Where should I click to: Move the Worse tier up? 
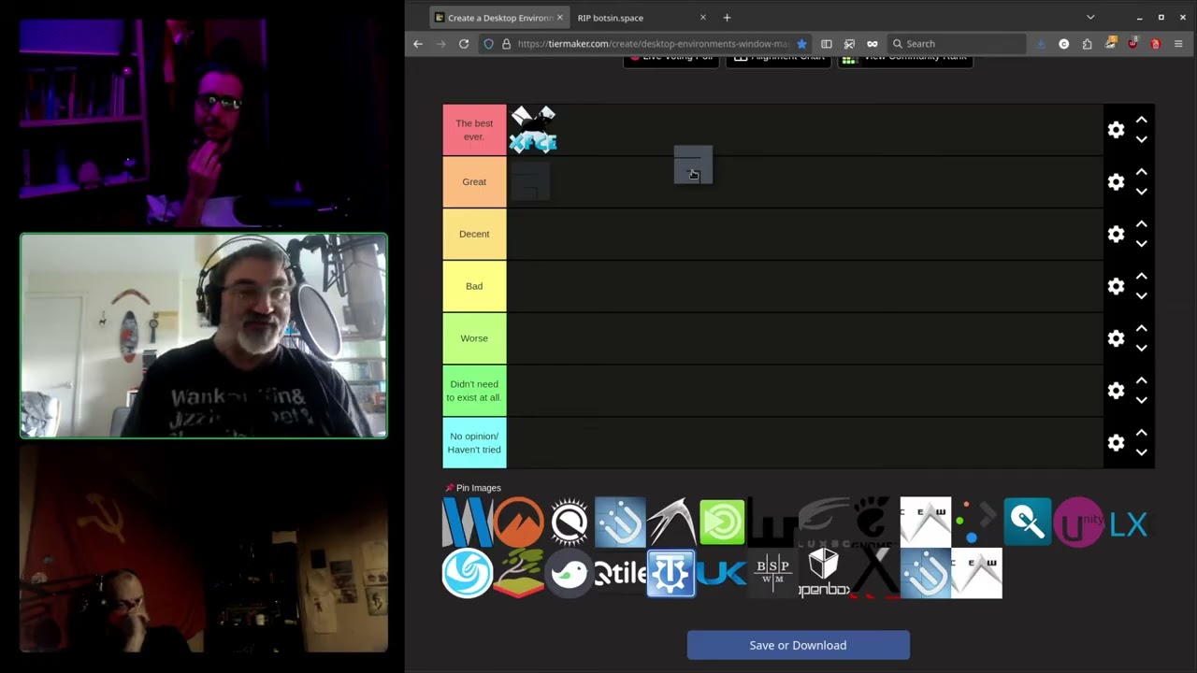[x=1141, y=329]
